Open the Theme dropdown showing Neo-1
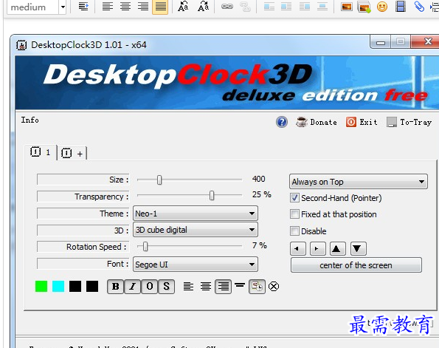439x348 pixels. point(196,214)
